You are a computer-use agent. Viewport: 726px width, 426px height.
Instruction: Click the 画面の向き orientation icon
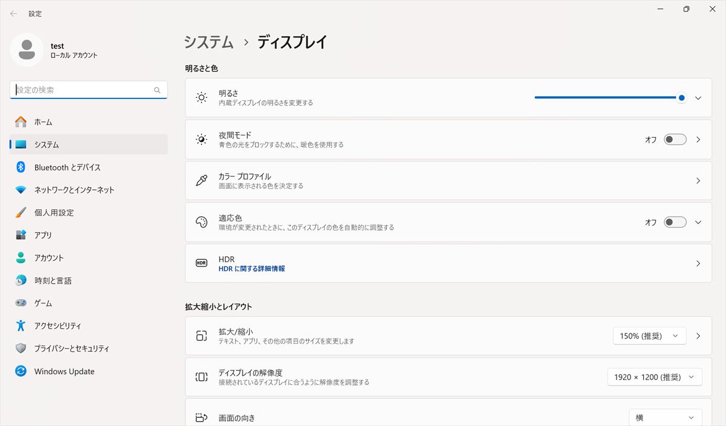(201, 418)
